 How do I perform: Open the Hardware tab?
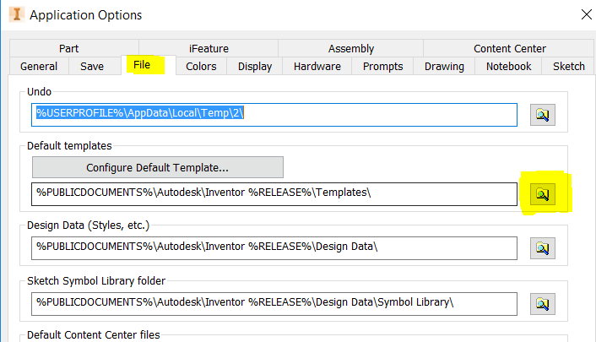317,67
